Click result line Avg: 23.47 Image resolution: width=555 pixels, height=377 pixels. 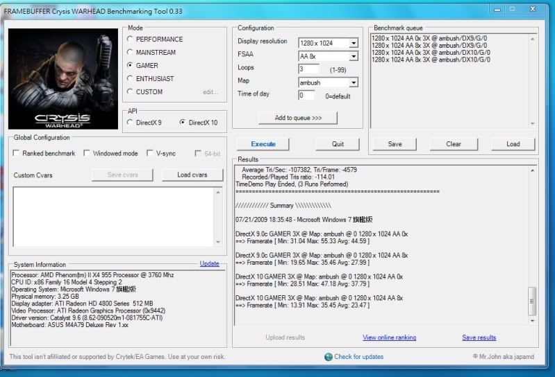pyautogui.click(x=303, y=305)
